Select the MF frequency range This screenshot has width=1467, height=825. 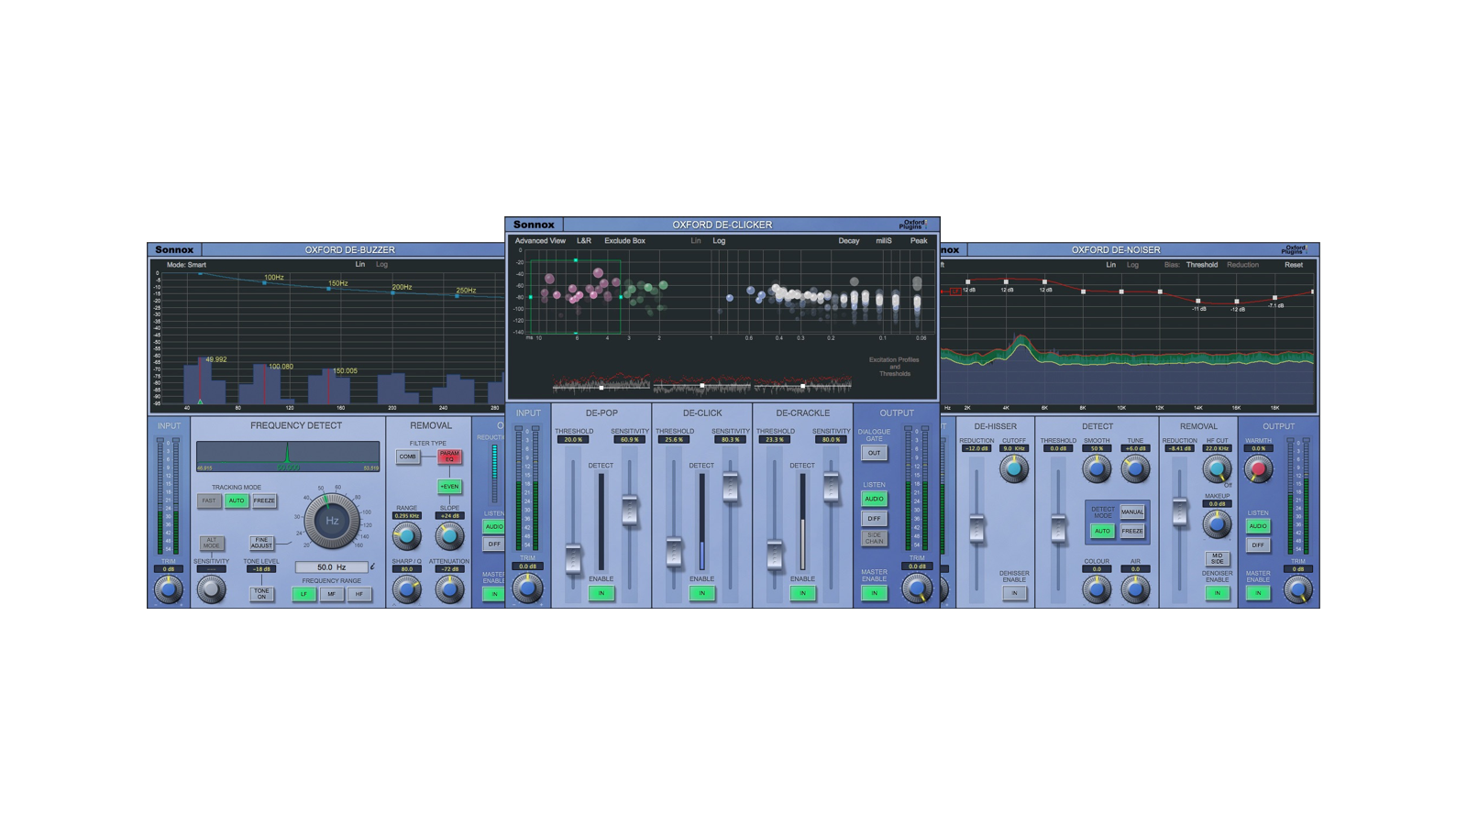[332, 594]
